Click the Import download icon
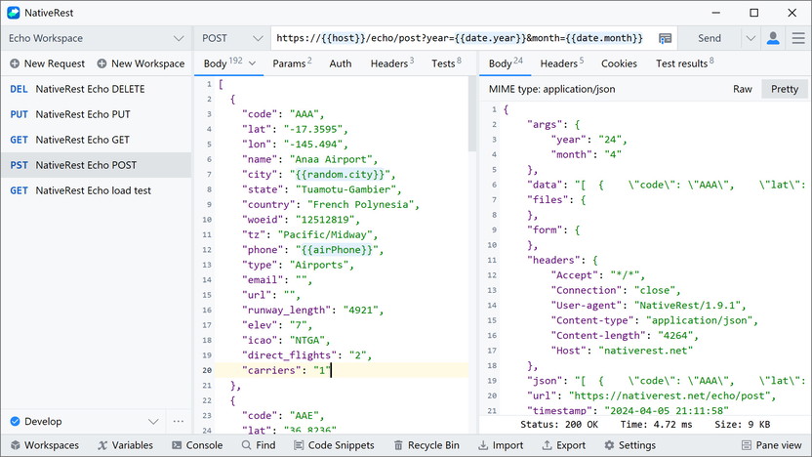The width and height of the screenshot is (812, 457). coord(483,445)
